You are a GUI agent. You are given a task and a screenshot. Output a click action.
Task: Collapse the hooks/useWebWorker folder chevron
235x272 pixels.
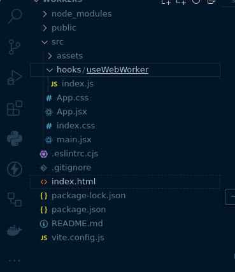50,70
